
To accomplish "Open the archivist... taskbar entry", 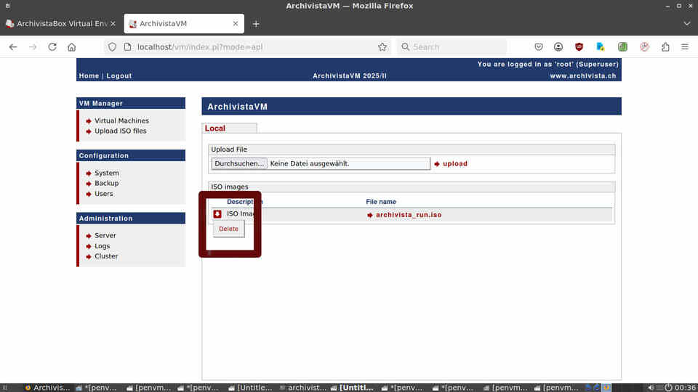I will (x=303, y=388).
